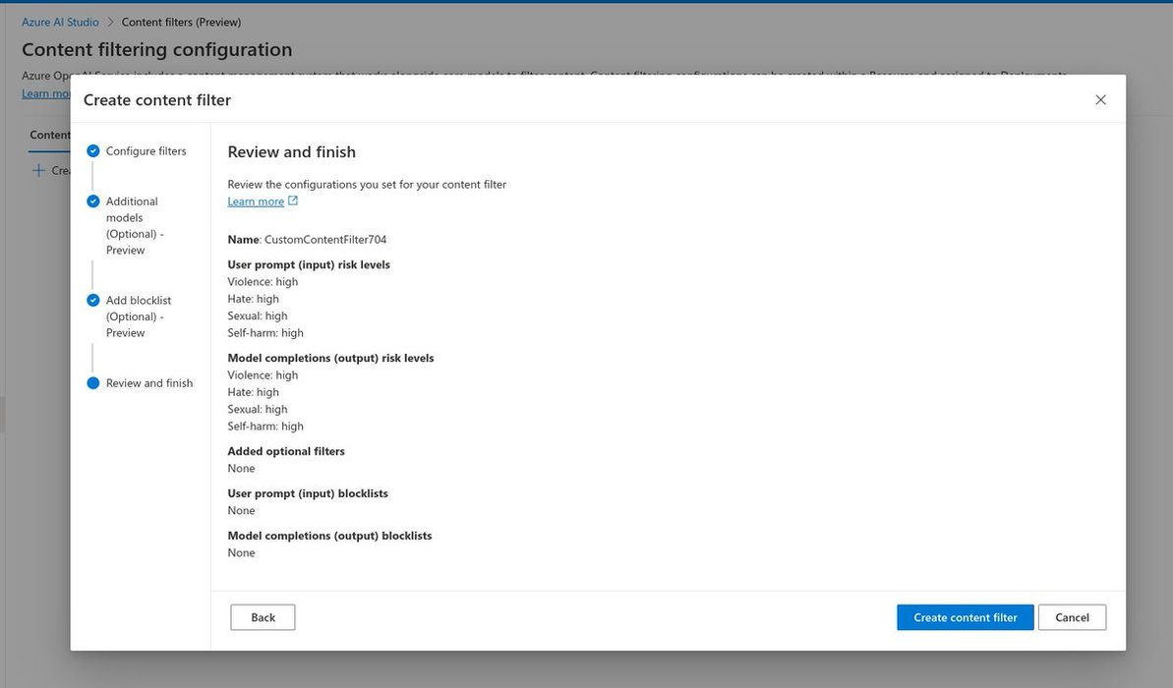Click the breadcrumb chevron after Azure AI Studio
This screenshot has width=1173, height=688.
[x=110, y=23]
